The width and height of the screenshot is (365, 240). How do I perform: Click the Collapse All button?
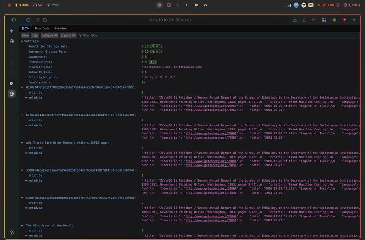(x=49, y=35)
